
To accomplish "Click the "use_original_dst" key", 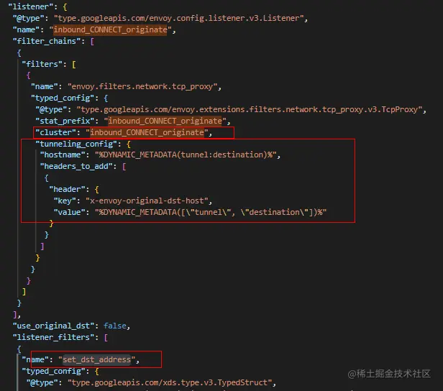I will tap(55, 326).
